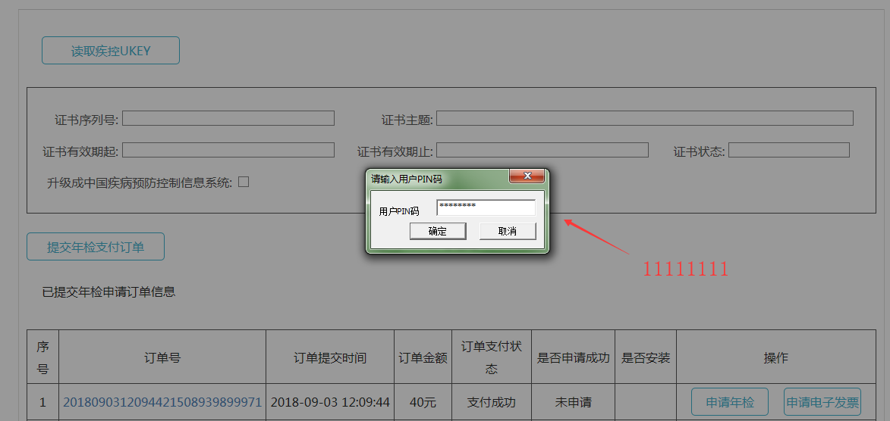Select the 证书状态 field
The width and height of the screenshot is (890, 421).
pyautogui.click(x=788, y=150)
